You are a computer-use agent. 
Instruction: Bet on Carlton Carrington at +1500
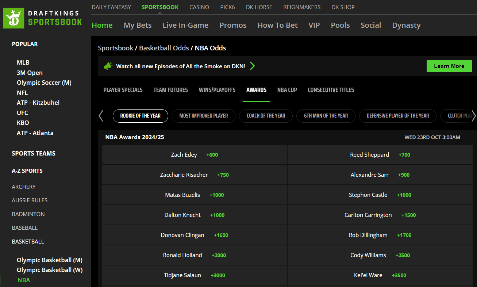(380, 215)
